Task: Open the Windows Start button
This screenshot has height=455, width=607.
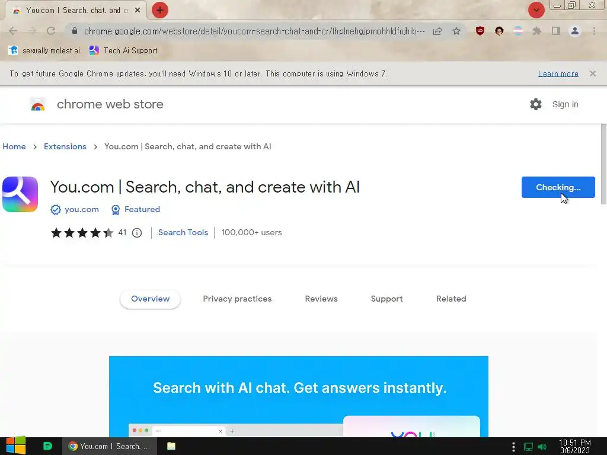Action: point(15,446)
